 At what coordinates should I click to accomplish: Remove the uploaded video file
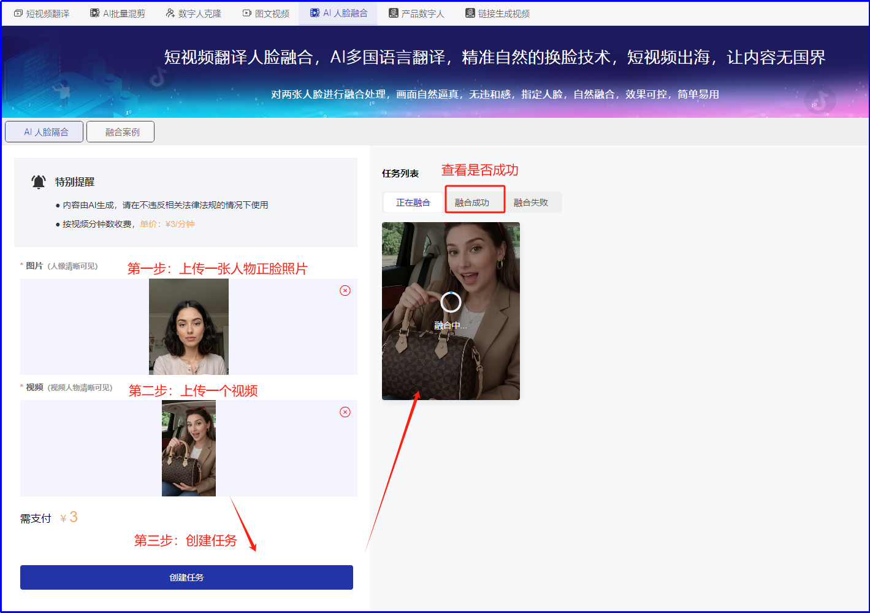[x=345, y=412]
